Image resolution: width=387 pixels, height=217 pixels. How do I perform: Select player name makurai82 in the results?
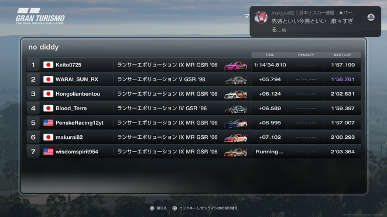point(69,137)
